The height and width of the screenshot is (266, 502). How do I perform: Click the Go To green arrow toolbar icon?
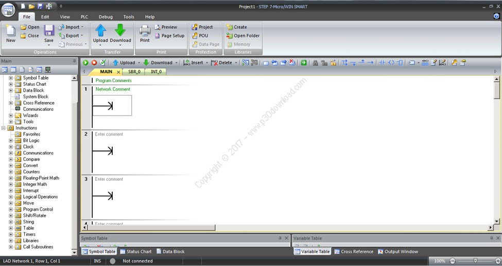pyautogui.click(x=303, y=63)
